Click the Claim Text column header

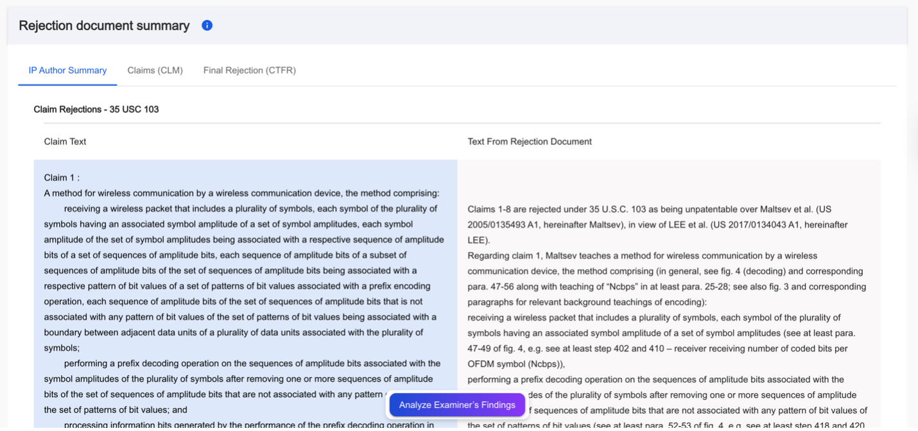[x=65, y=142]
